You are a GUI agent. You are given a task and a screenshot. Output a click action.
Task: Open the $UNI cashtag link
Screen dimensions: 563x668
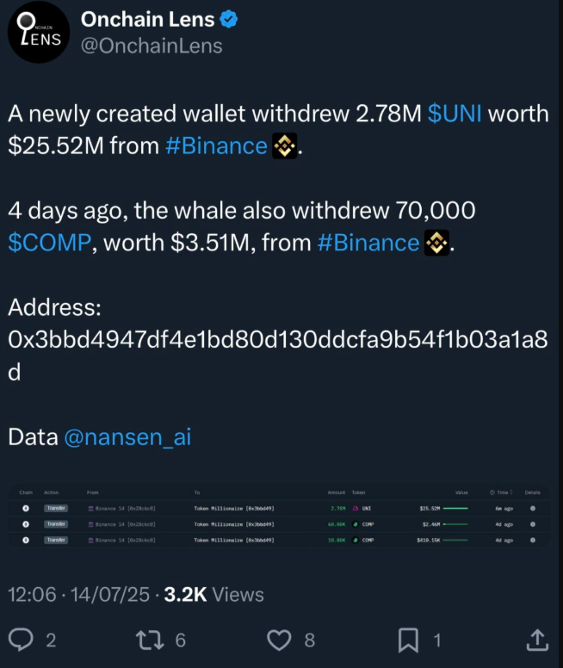pos(455,114)
